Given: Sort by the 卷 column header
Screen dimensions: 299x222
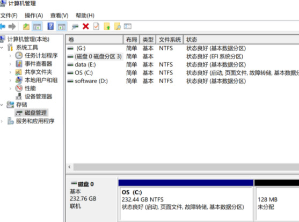Looking at the screenshot, I should 94,40.
